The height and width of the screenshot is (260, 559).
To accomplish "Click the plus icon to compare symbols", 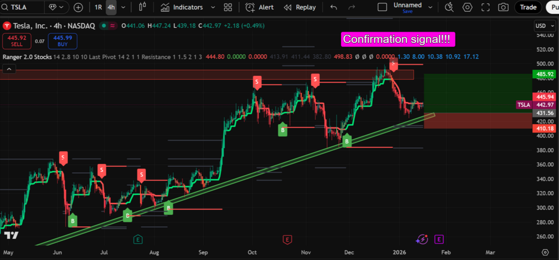I will click(78, 7).
